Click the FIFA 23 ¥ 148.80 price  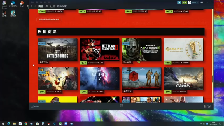(x=185, y=62)
